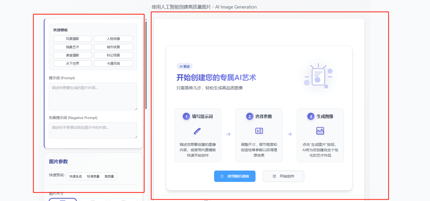Click the 生成图像 step title
430x201 pixels.
point(325,116)
